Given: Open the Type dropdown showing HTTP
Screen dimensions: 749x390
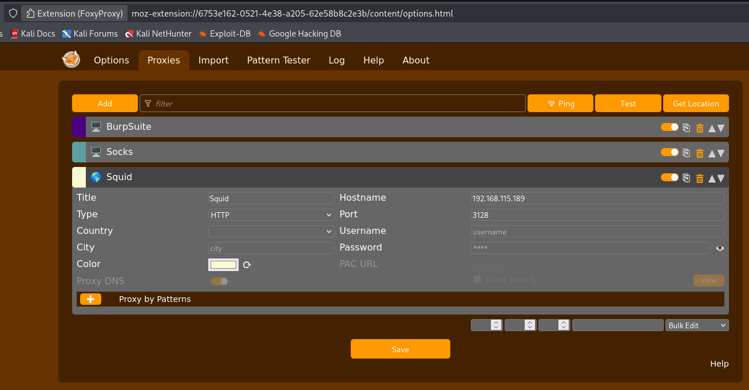Looking at the screenshot, I should [x=271, y=215].
